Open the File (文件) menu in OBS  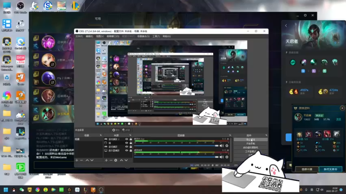(79, 36)
